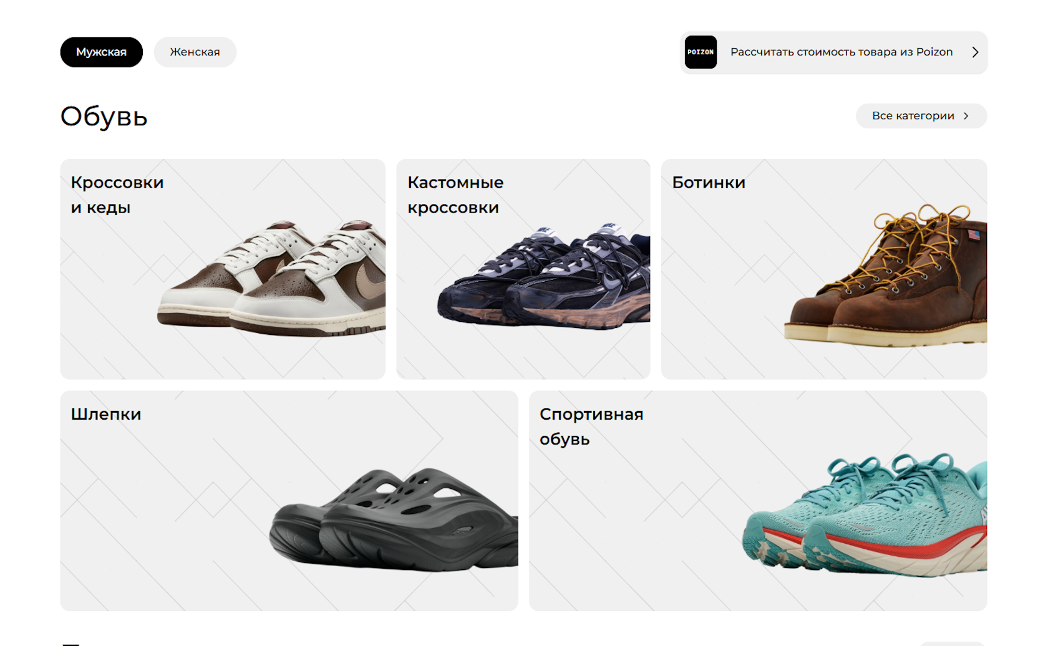Click the arrow on Poizon calculator banner
The image size is (1048, 646).
point(975,52)
